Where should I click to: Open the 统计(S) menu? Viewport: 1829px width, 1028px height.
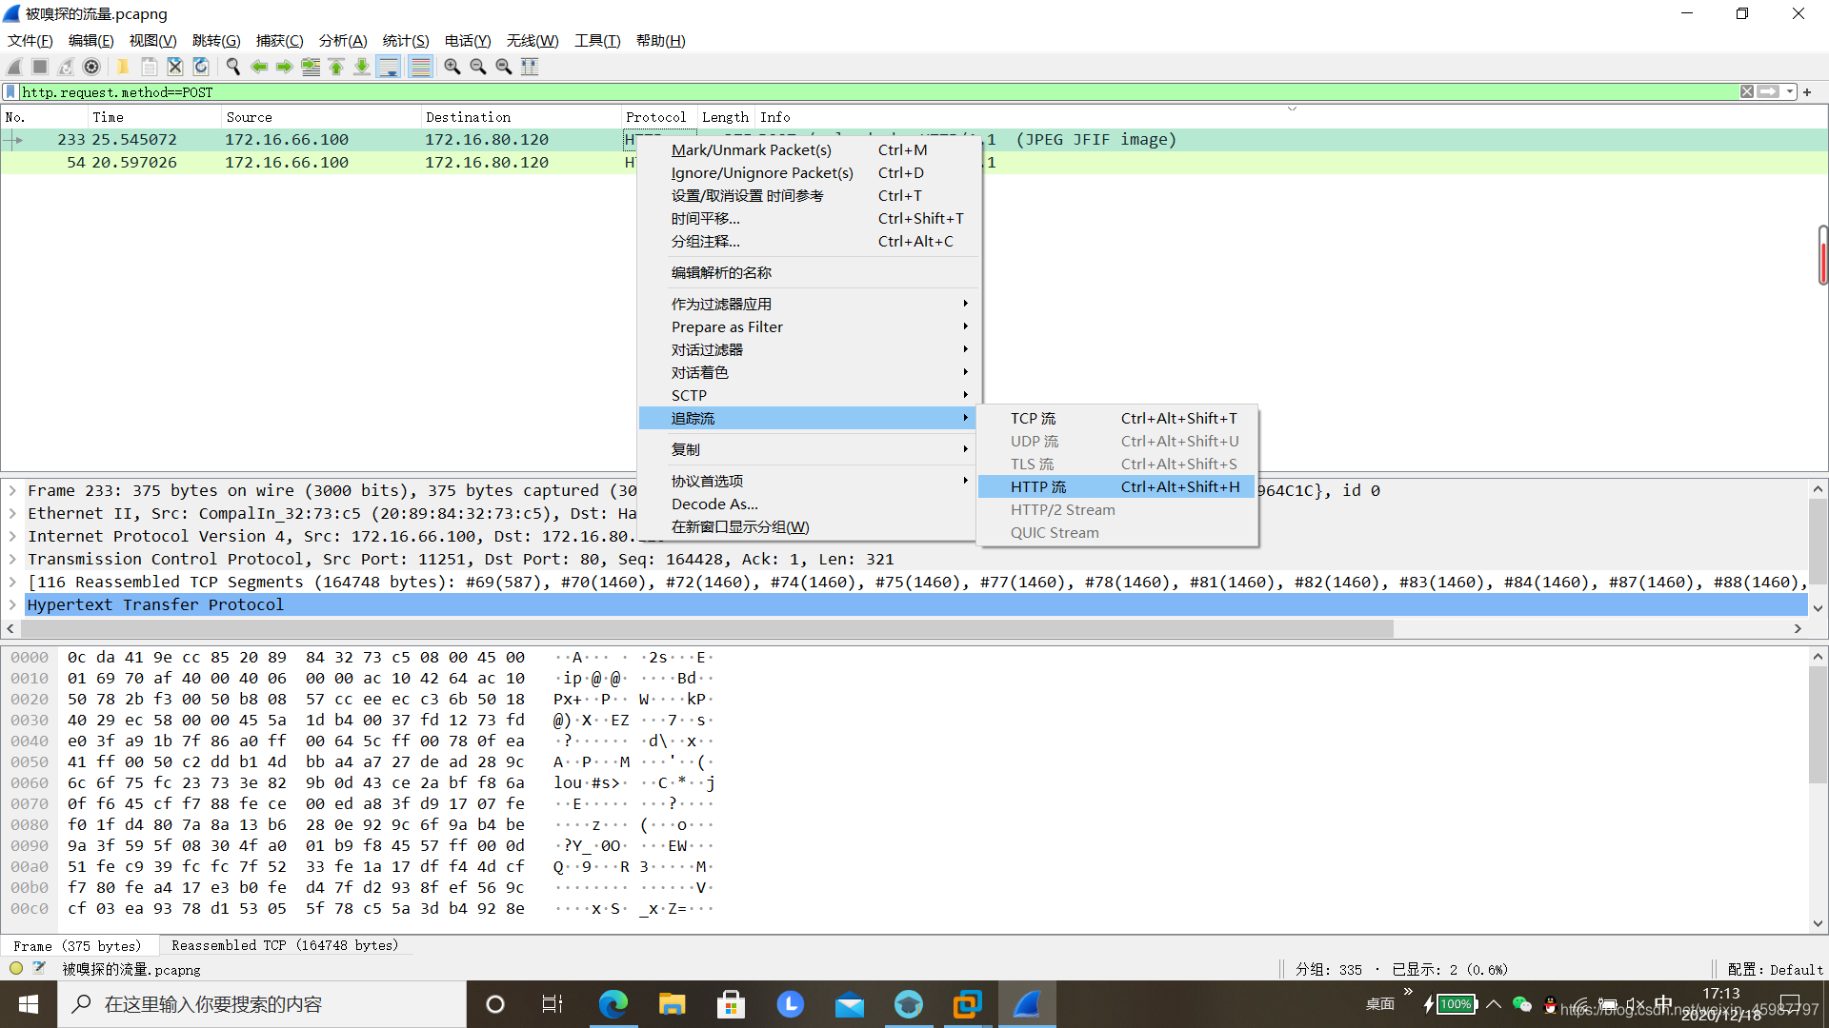(405, 41)
